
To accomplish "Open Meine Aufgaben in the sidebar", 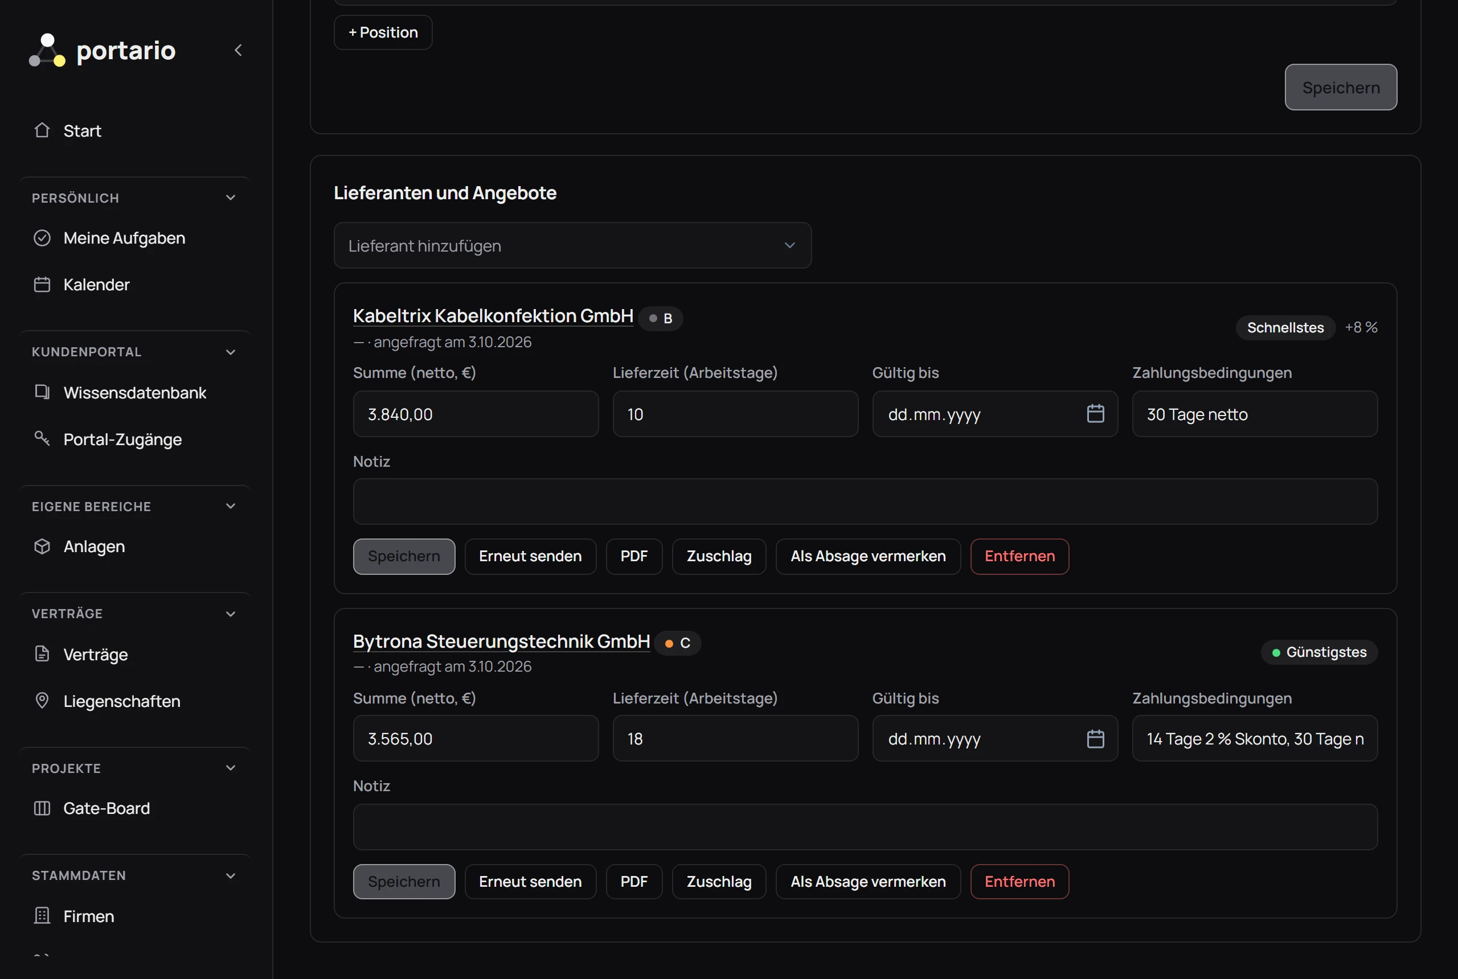I will pyautogui.click(x=124, y=238).
